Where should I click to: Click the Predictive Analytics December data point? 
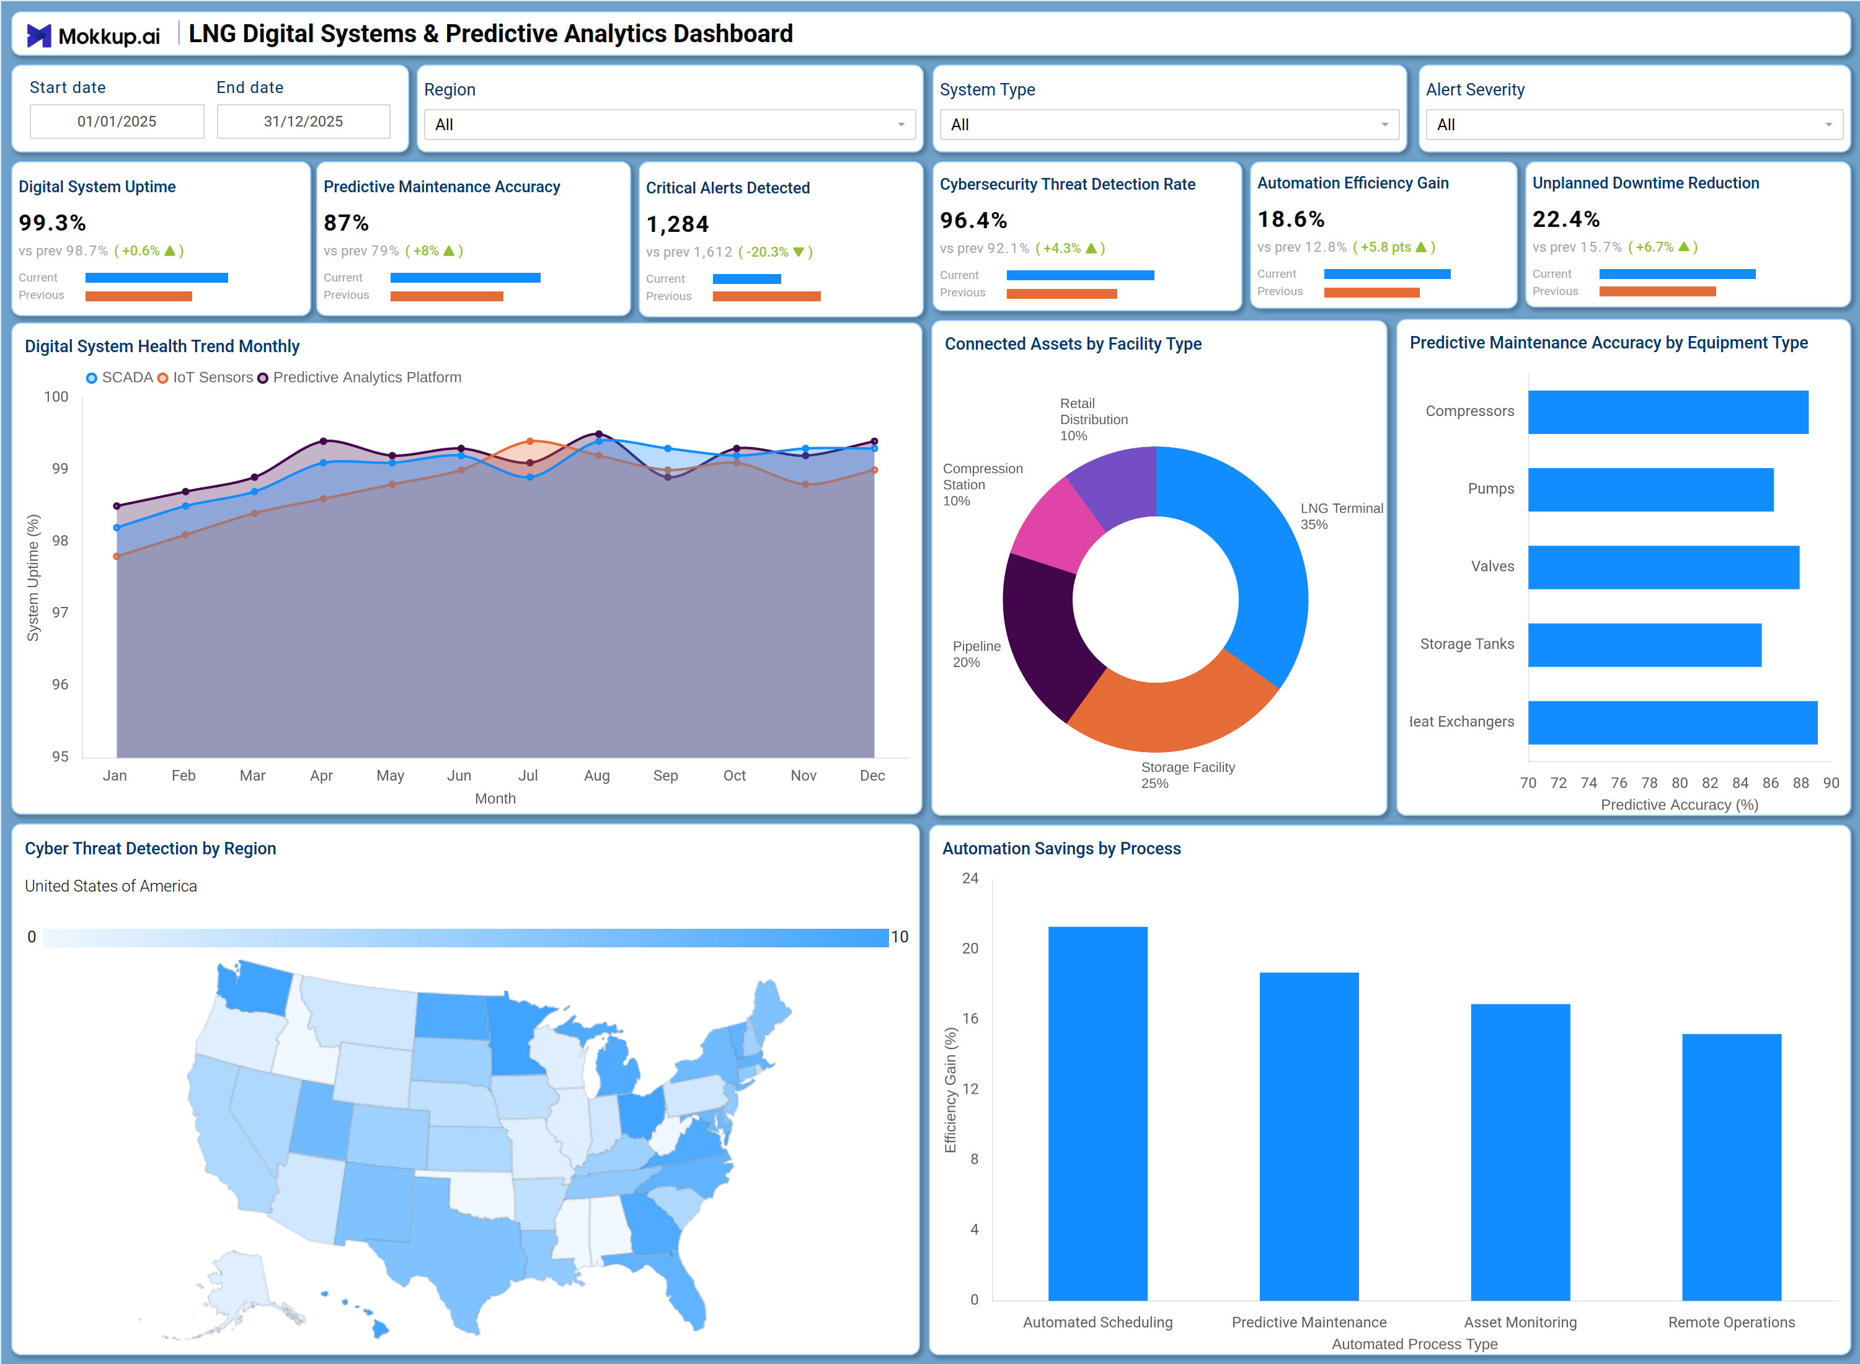(874, 441)
